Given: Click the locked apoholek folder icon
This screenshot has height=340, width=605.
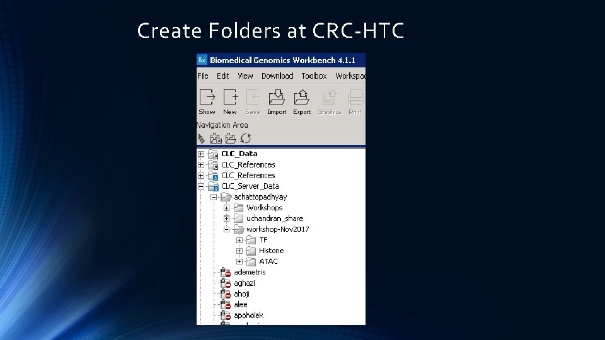Looking at the screenshot, I should (x=226, y=315).
